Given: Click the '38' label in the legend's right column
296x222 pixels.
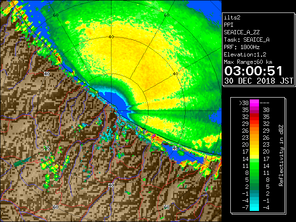Looking at the screenshot, I should pyautogui.click(x=266, y=110).
